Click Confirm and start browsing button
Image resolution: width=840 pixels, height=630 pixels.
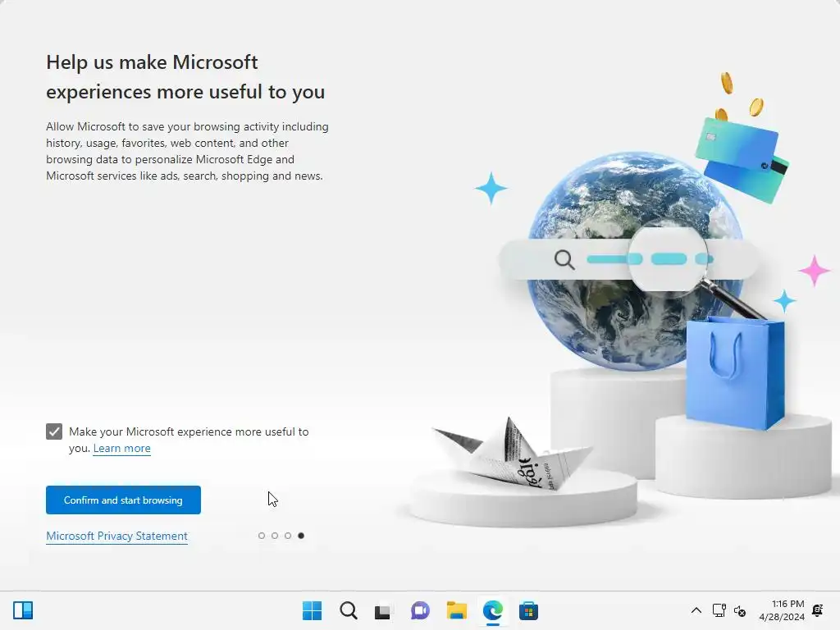[x=123, y=500]
